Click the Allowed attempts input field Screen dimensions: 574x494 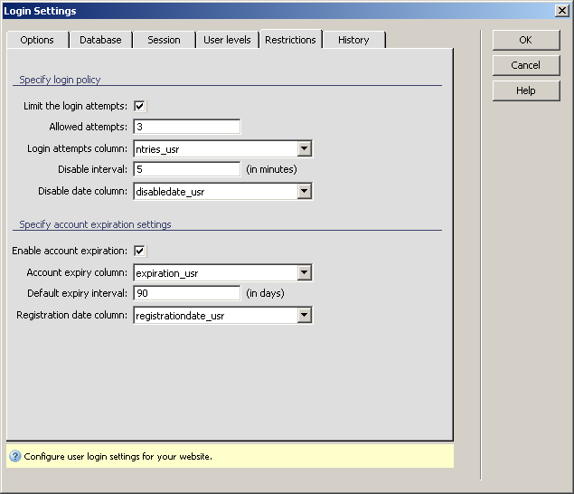186,127
